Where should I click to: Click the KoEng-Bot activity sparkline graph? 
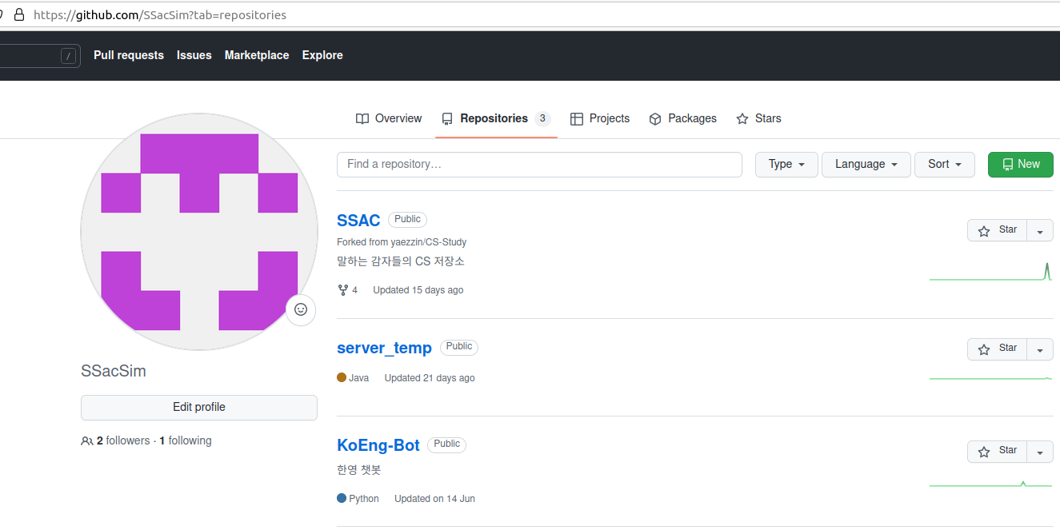pos(990,484)
